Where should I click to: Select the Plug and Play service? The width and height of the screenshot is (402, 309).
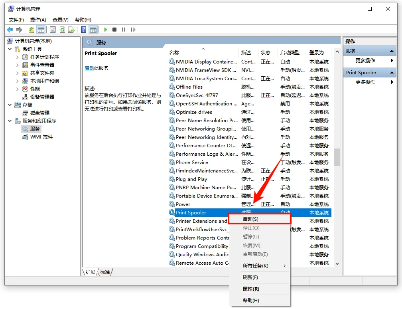pyautogui.click(x=250, y=179)
